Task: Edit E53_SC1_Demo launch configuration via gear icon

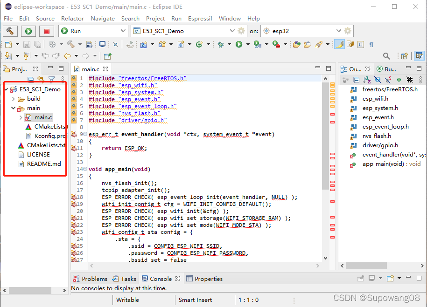Action: 241,31
